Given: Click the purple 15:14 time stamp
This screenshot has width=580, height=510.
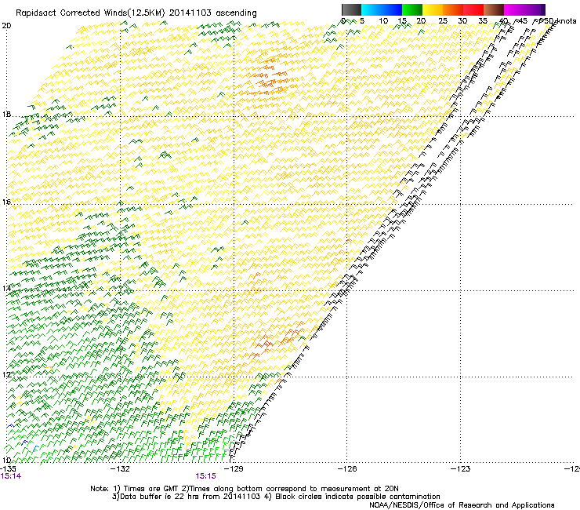Looking at the screenshot, I should tap(11, 476).
